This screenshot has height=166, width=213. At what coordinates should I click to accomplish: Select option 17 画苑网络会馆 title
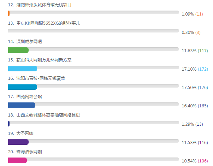(x=25, y=97)
